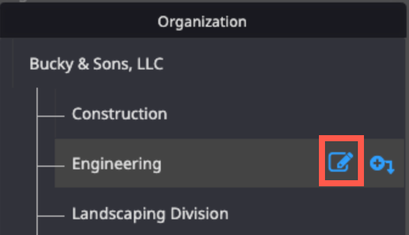
Task: Select the Engineering organization node
Action: click(x=117, y=164)
